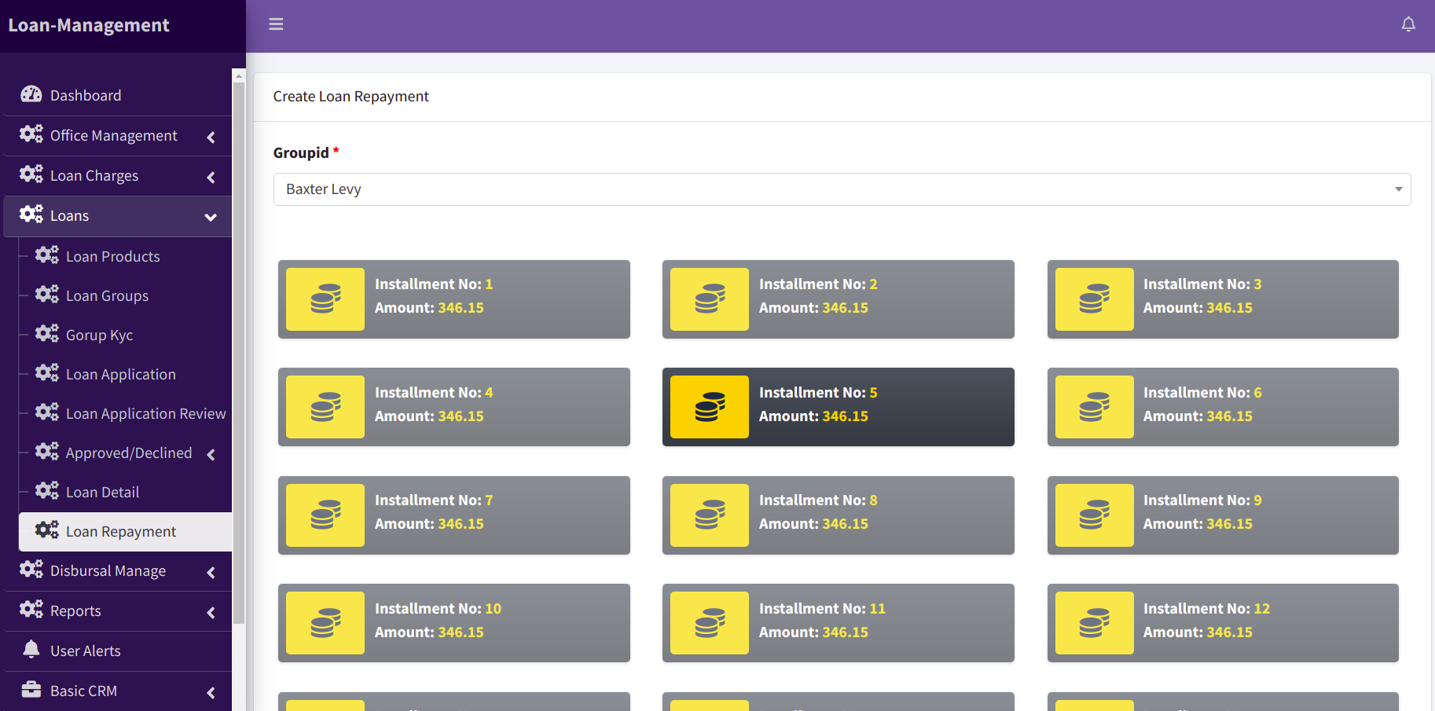Open Loan Products menu item
The height and width of the screenshot is (711, 1435).
[126, 256]
